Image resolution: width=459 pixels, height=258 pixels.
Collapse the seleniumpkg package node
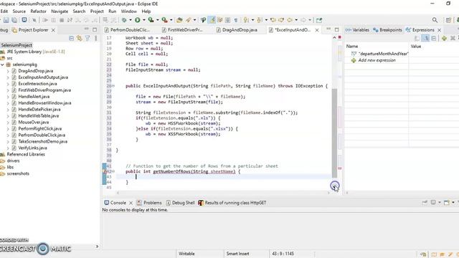(2, 64)
